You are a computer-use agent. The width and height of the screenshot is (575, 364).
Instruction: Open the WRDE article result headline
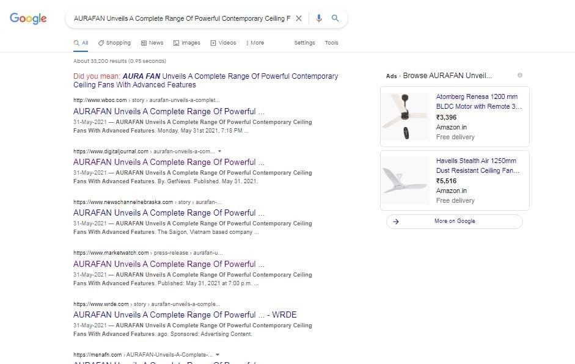(184, 315)
